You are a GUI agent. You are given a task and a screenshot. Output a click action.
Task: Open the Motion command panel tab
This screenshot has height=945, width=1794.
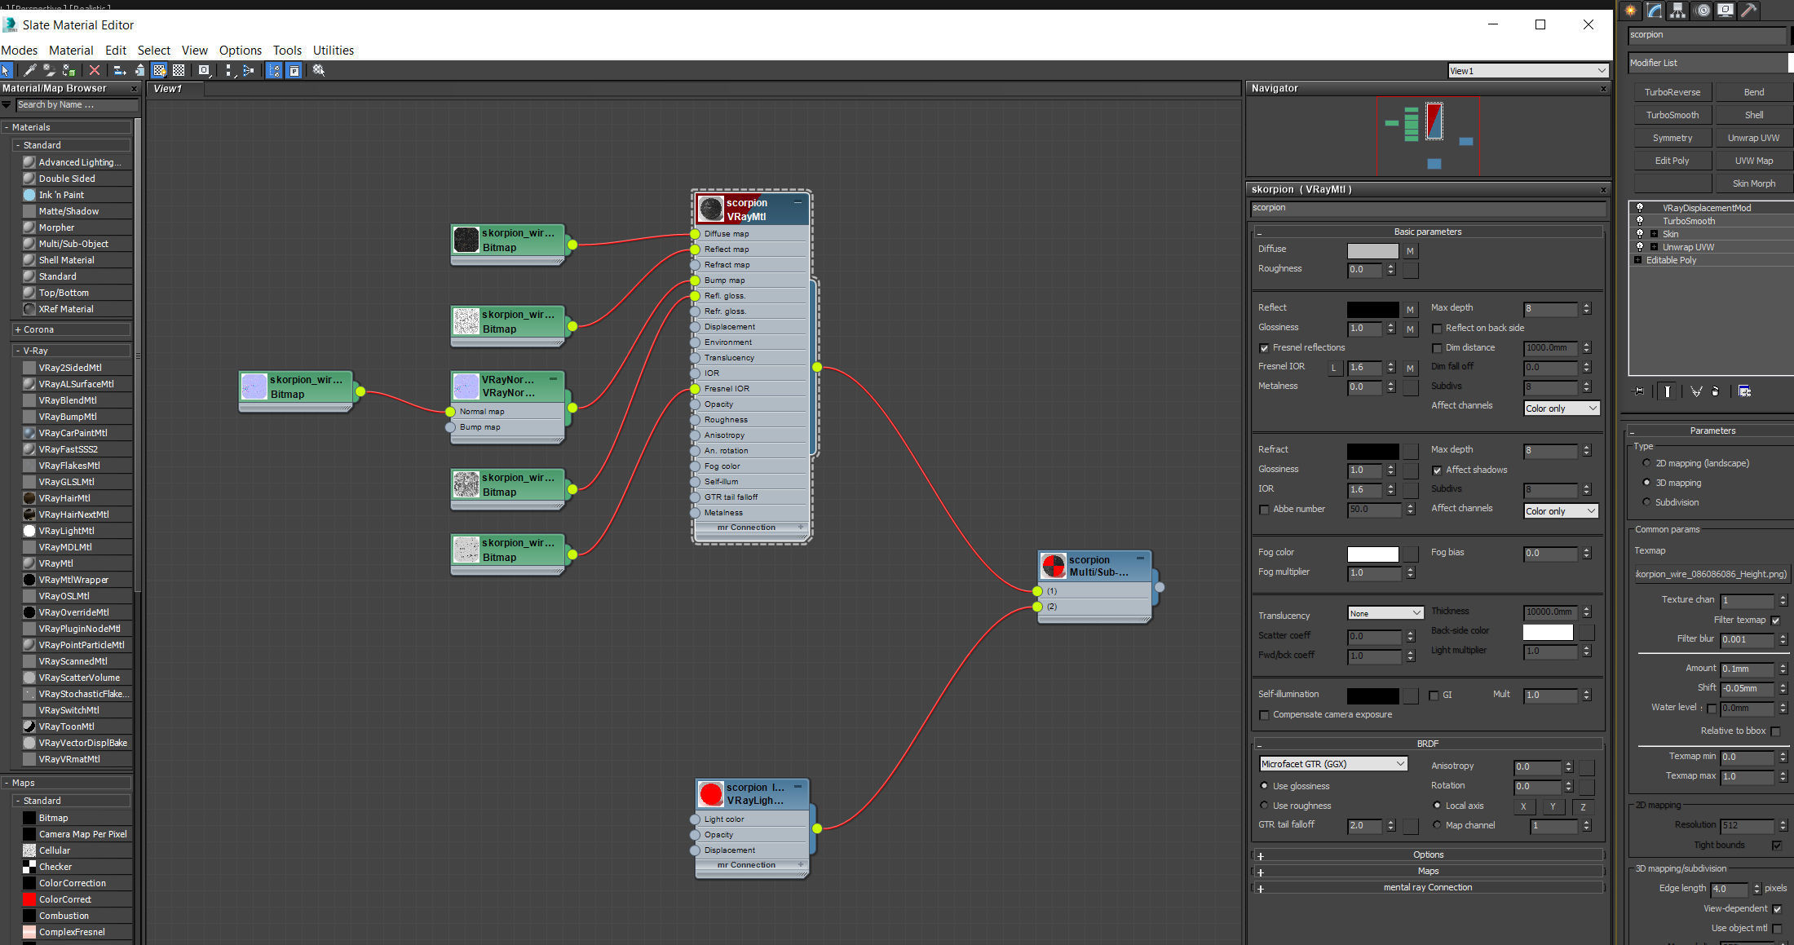pyautogui.click(x=1702, y=11)
